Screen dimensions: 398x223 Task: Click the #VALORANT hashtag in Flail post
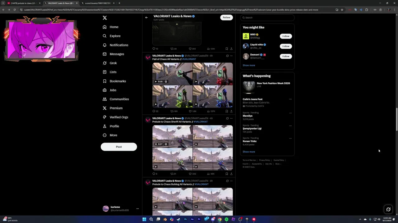(189, 59)
